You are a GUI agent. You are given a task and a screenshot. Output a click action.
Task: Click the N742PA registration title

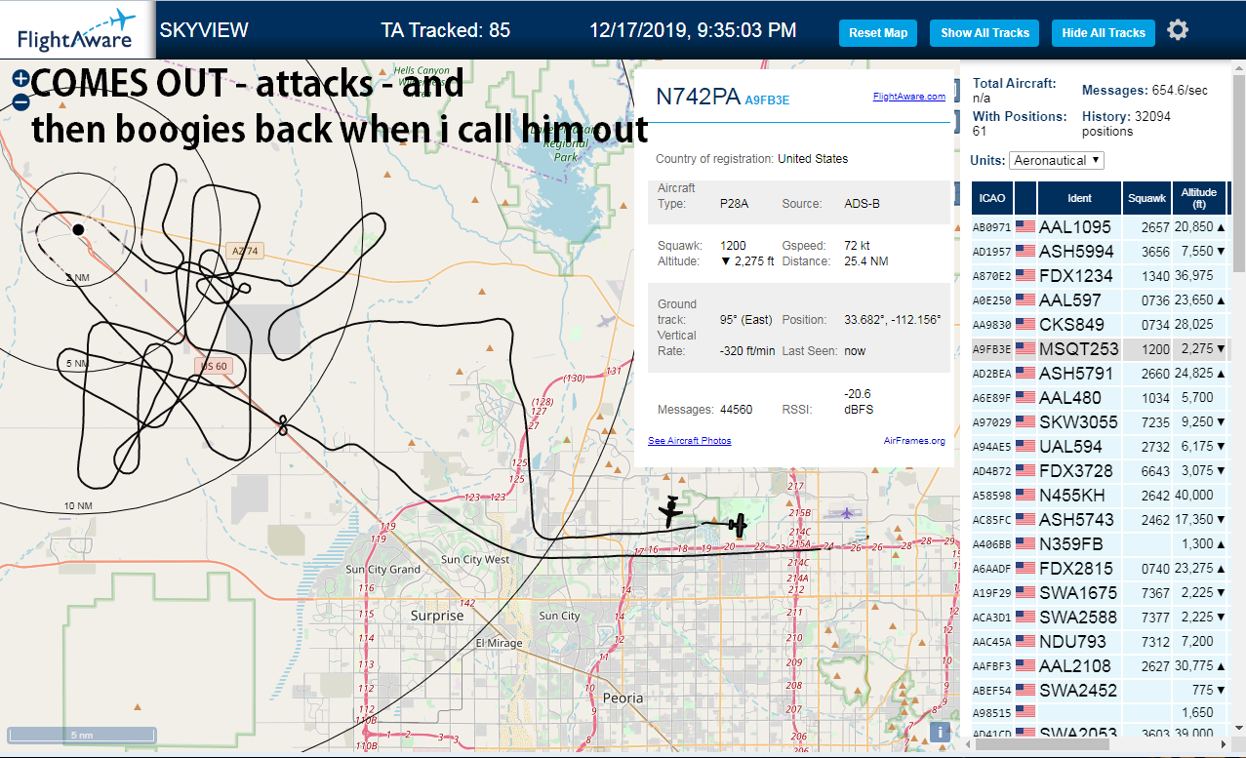(698, 97)
